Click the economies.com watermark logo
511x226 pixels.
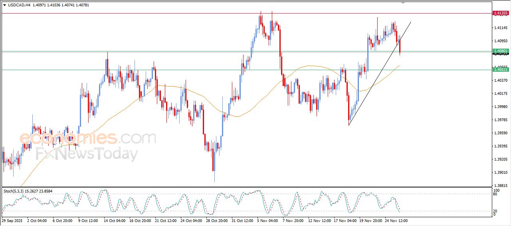point(87,138)
